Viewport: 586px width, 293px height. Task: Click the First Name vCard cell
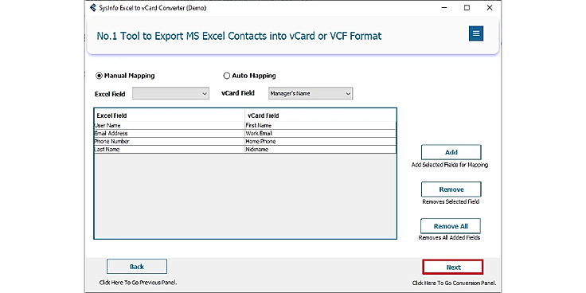click(320, 126)
